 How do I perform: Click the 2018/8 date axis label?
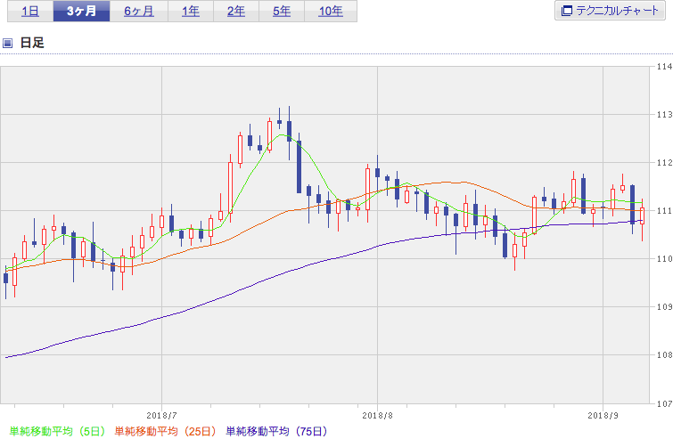[x=378, y=416]
